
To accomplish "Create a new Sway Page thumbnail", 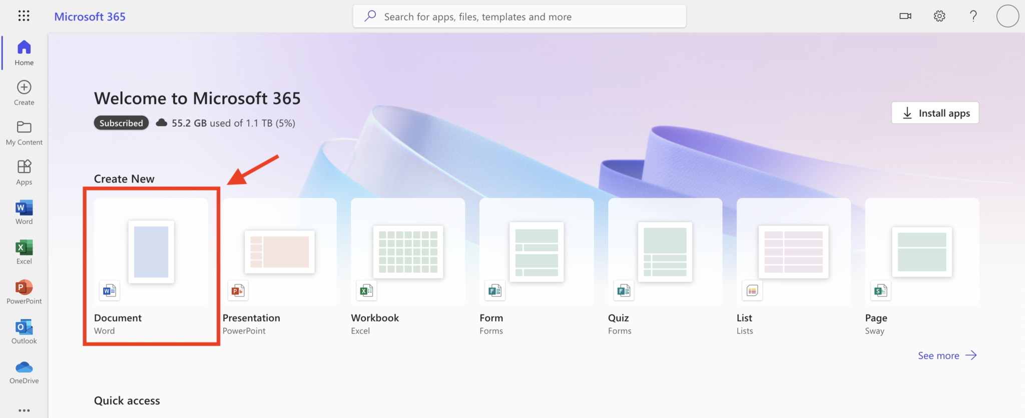I will point(922,252).
